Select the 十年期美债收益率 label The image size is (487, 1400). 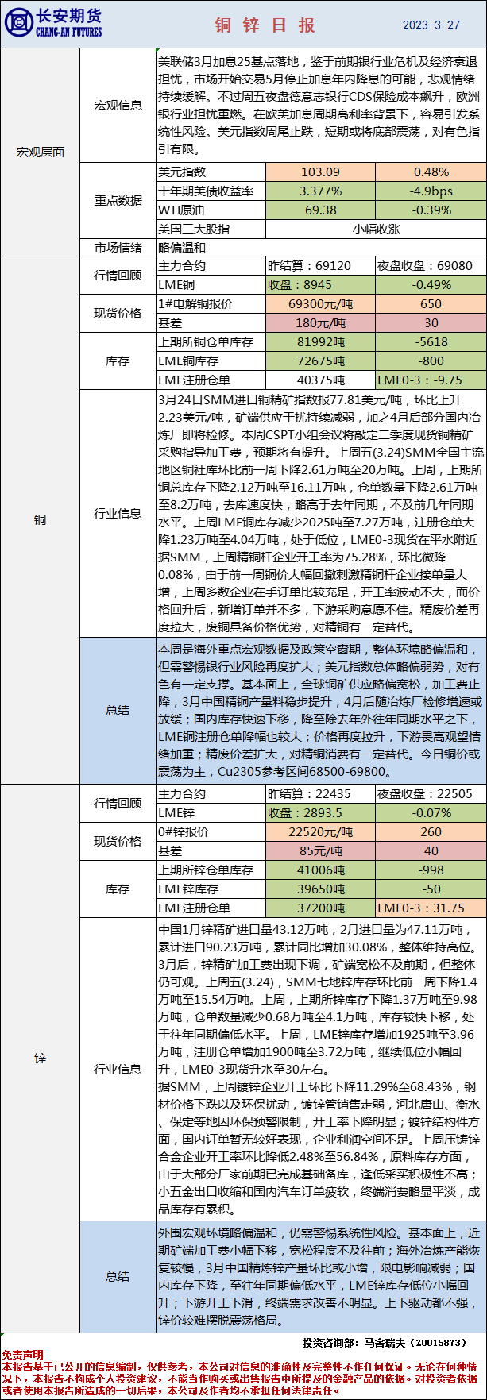[x=211, y=191]
